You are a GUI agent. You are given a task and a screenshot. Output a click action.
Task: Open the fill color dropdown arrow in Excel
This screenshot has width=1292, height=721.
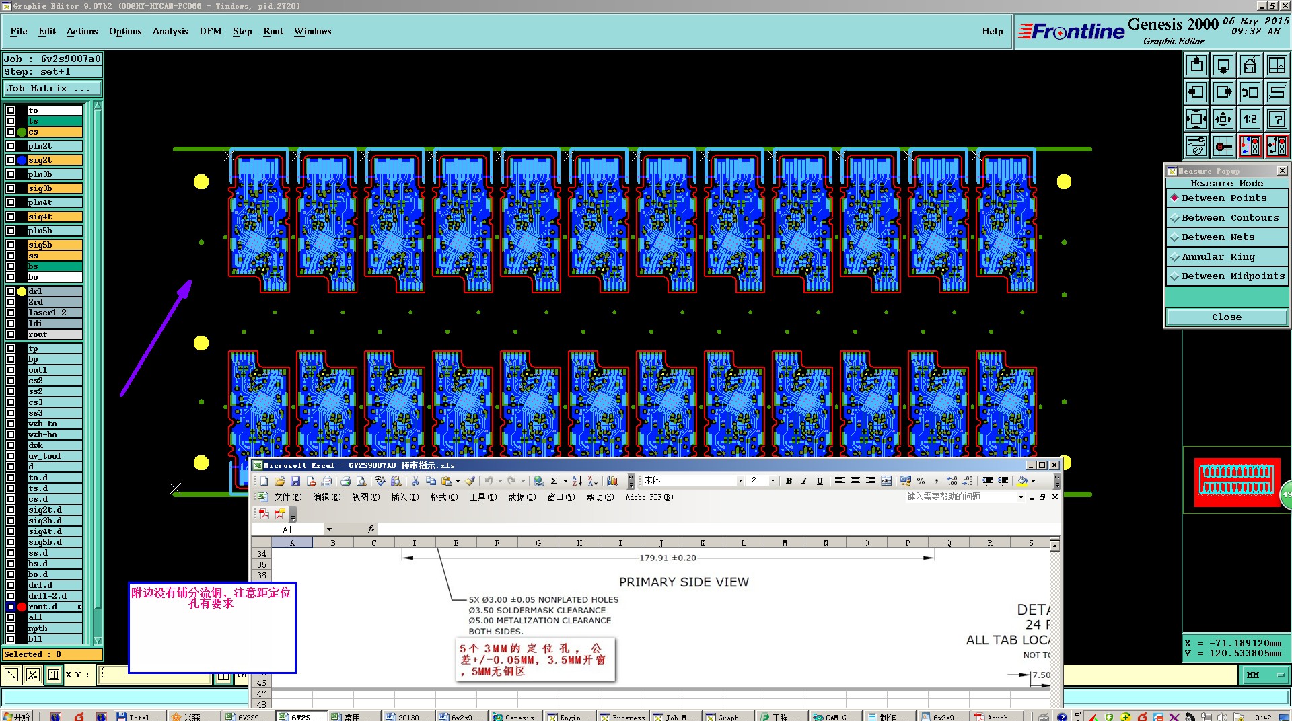[x=1034, y=481]
